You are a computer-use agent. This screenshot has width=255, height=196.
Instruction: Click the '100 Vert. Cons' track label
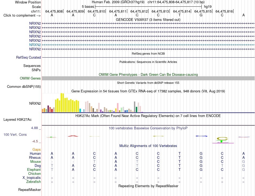pos(15,134)
